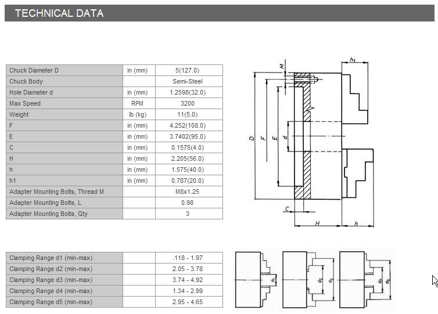Image resolution: width=438 pixels, height=314 pixels.
Task: Select the bolt quantity value 3
Action: click(188, 214)
